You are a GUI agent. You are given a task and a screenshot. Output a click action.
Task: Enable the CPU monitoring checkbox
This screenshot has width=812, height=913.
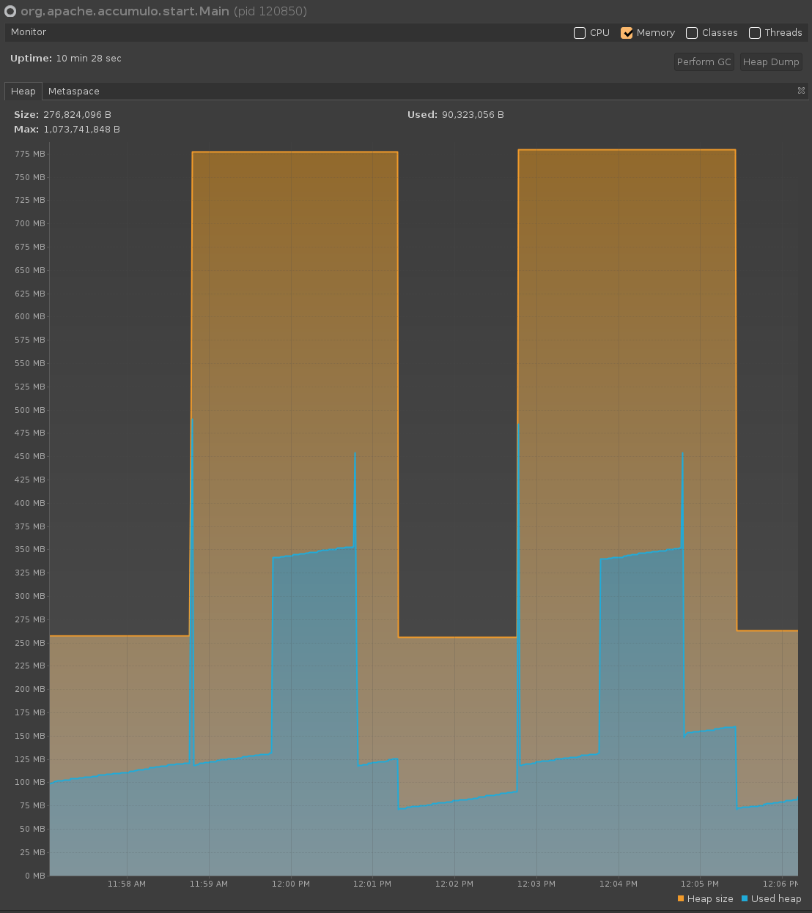(580, 33)
